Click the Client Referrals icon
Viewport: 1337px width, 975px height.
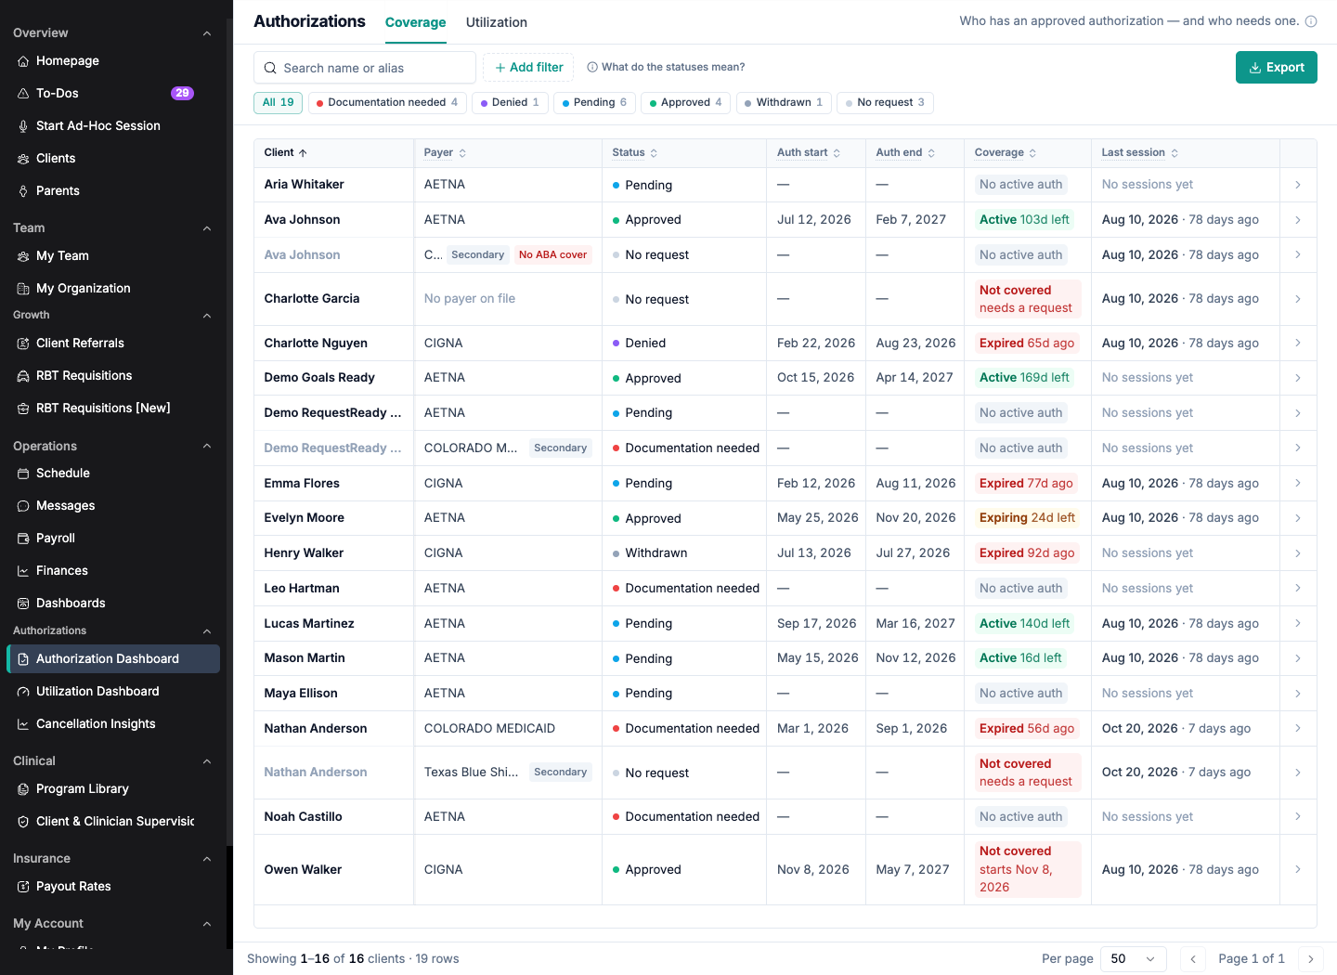[23, 344]
